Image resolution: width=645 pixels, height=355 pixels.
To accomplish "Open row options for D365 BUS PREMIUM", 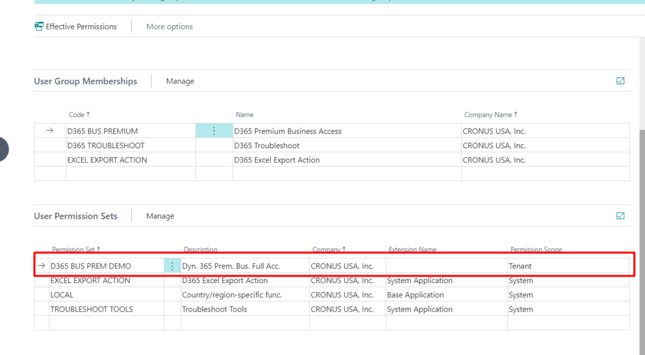I will coord(214,131).
